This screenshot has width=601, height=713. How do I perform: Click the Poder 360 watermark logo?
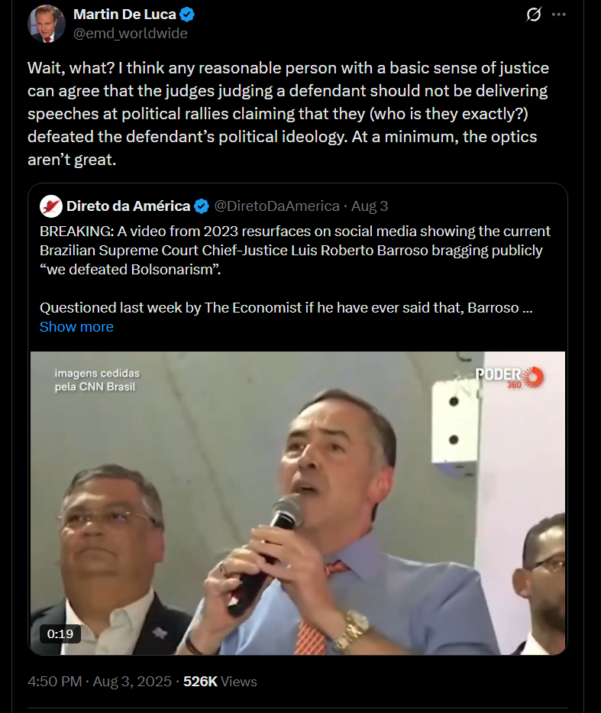point(509,378)
